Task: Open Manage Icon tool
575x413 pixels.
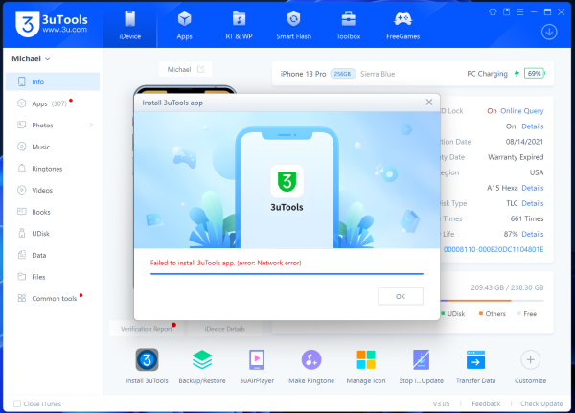Action: (366, 366)
